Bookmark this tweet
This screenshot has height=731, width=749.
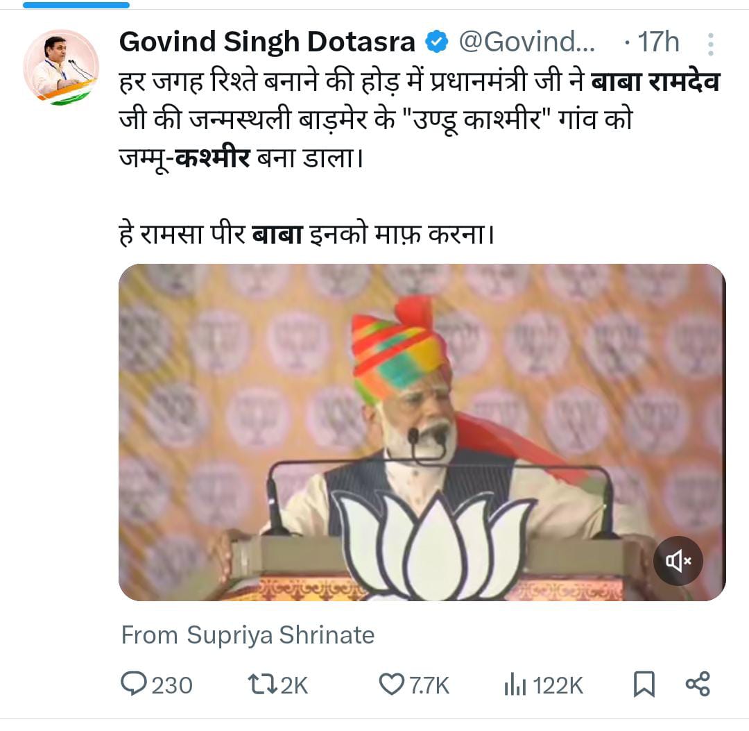point(644,685)
